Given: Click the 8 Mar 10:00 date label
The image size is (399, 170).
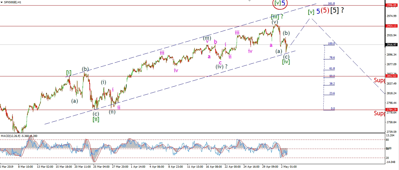Looking at the screenshot, I should point(26,167).
